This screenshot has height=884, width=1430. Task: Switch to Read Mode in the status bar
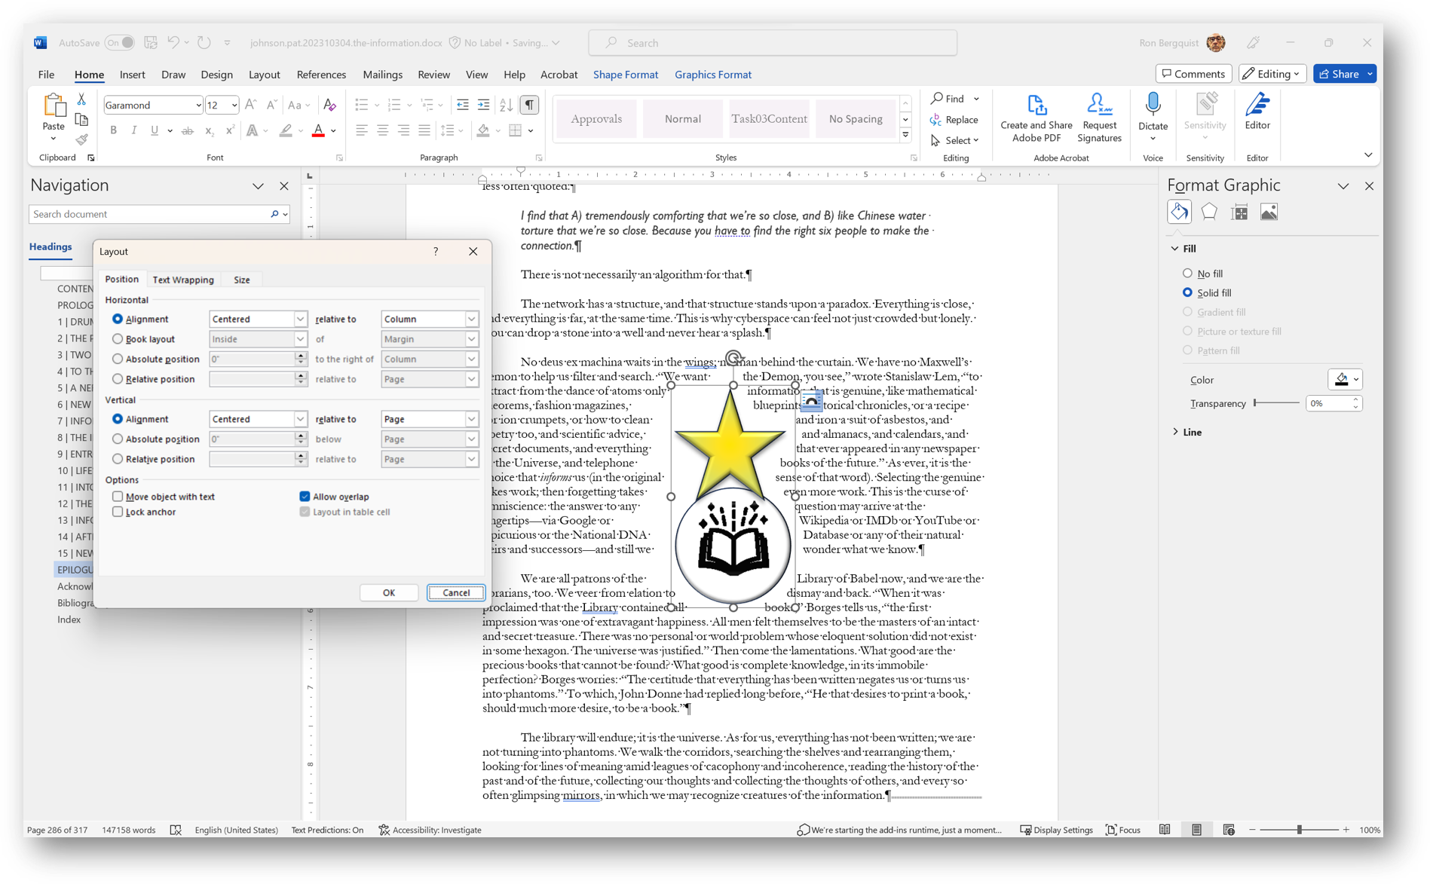[1165, 829]
